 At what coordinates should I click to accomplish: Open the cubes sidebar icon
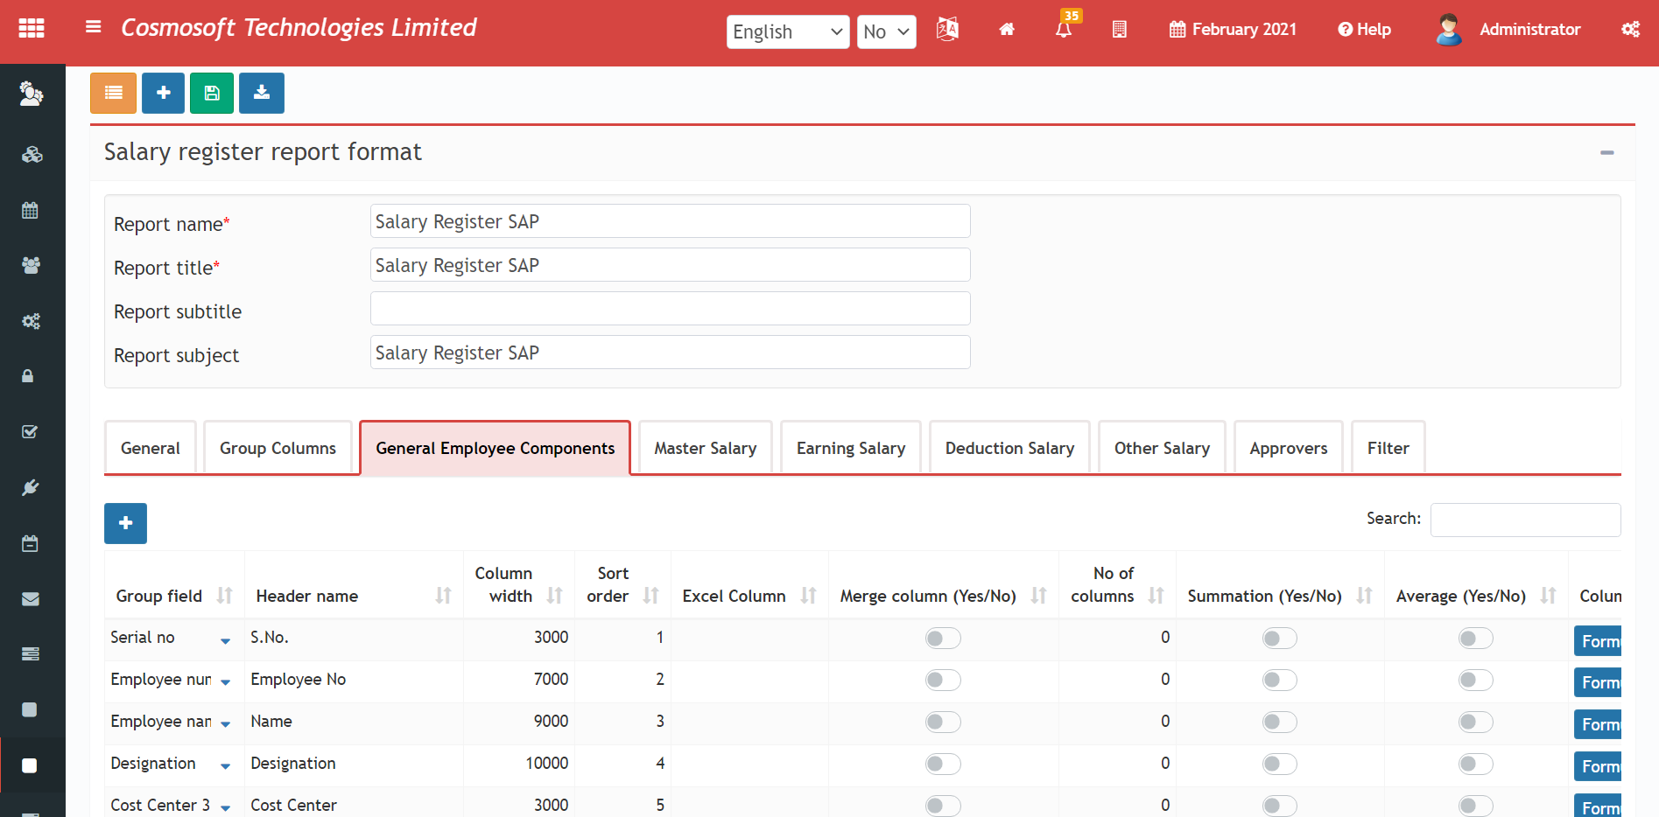(x=32, y=155)
